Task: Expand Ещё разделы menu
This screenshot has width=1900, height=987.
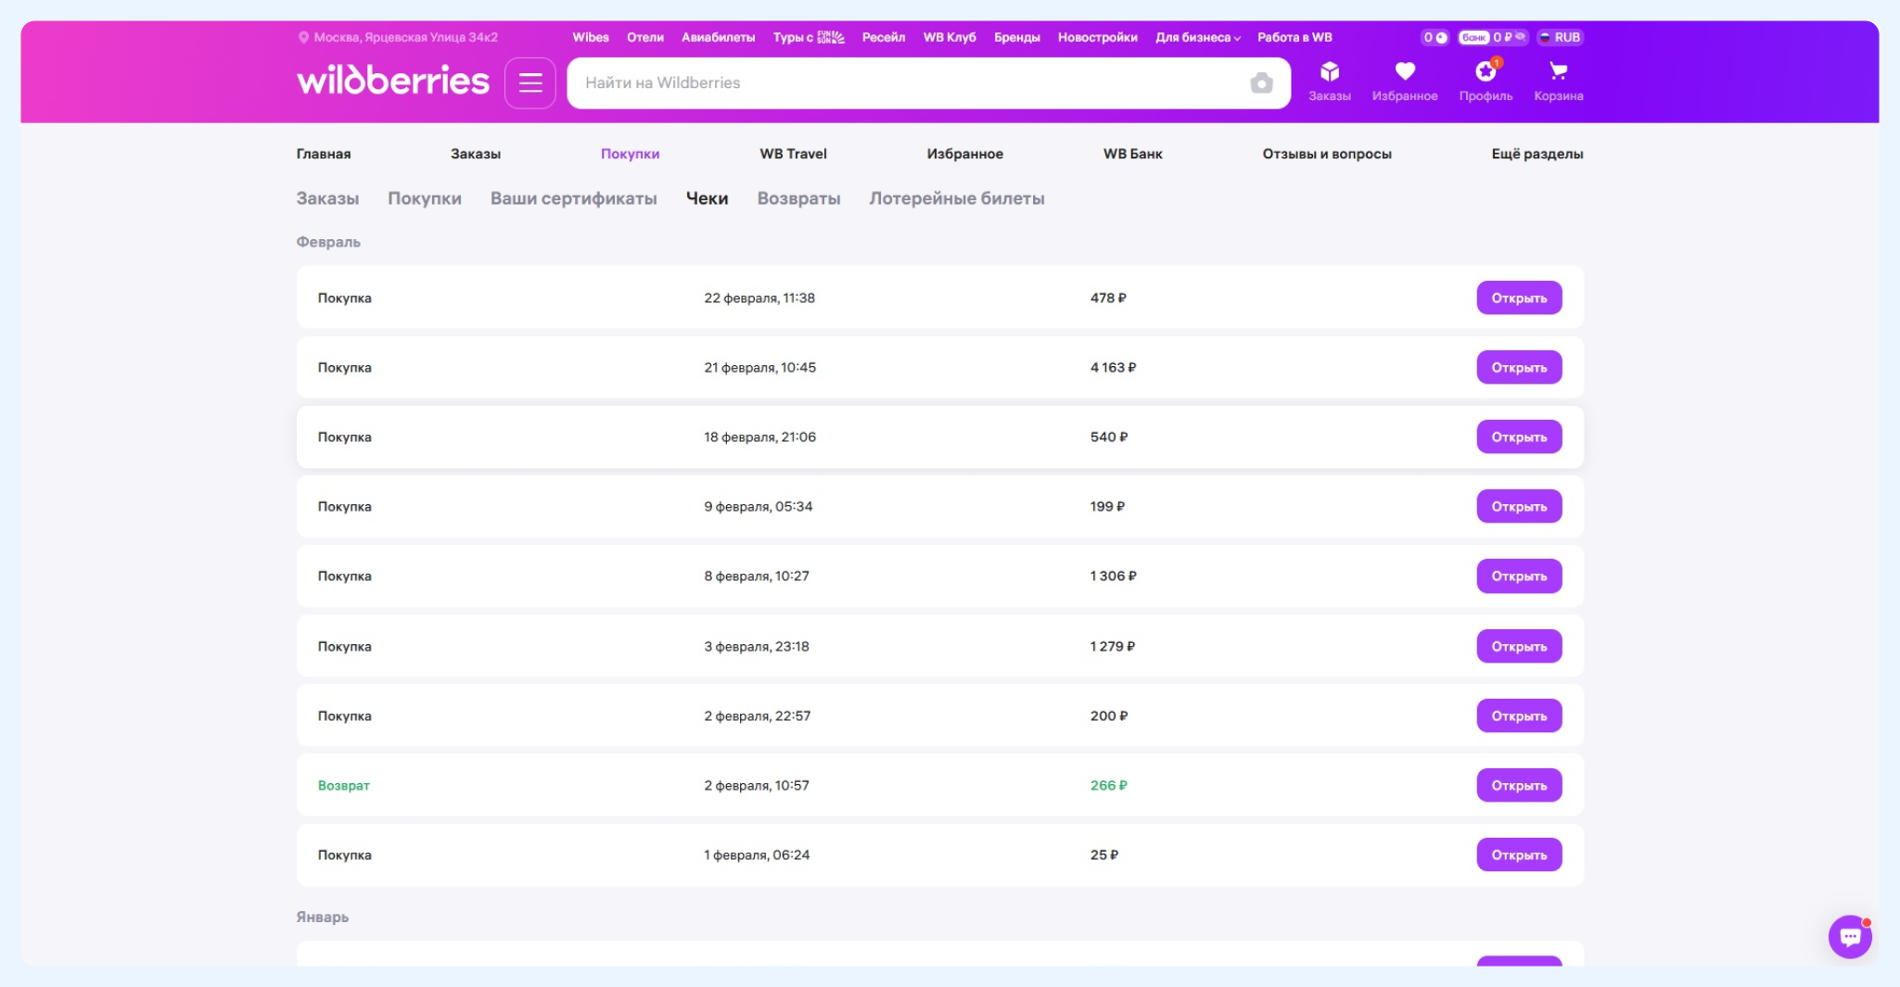Action: click(1537, 154)
